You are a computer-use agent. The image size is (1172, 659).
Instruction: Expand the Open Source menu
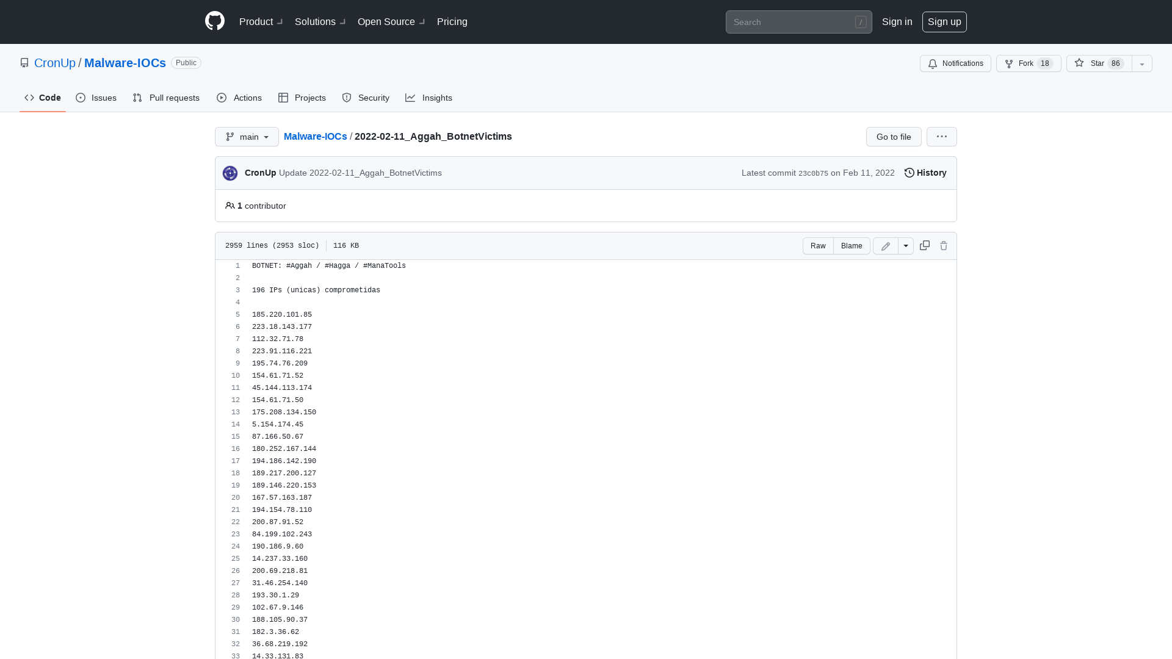(x=391, y=22)
